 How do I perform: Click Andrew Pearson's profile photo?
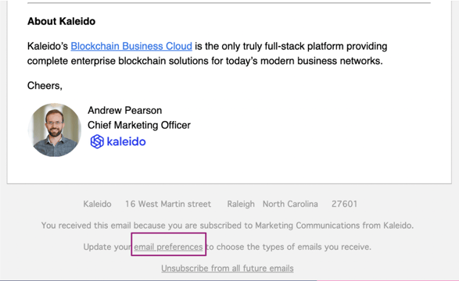tap(55, 130)
